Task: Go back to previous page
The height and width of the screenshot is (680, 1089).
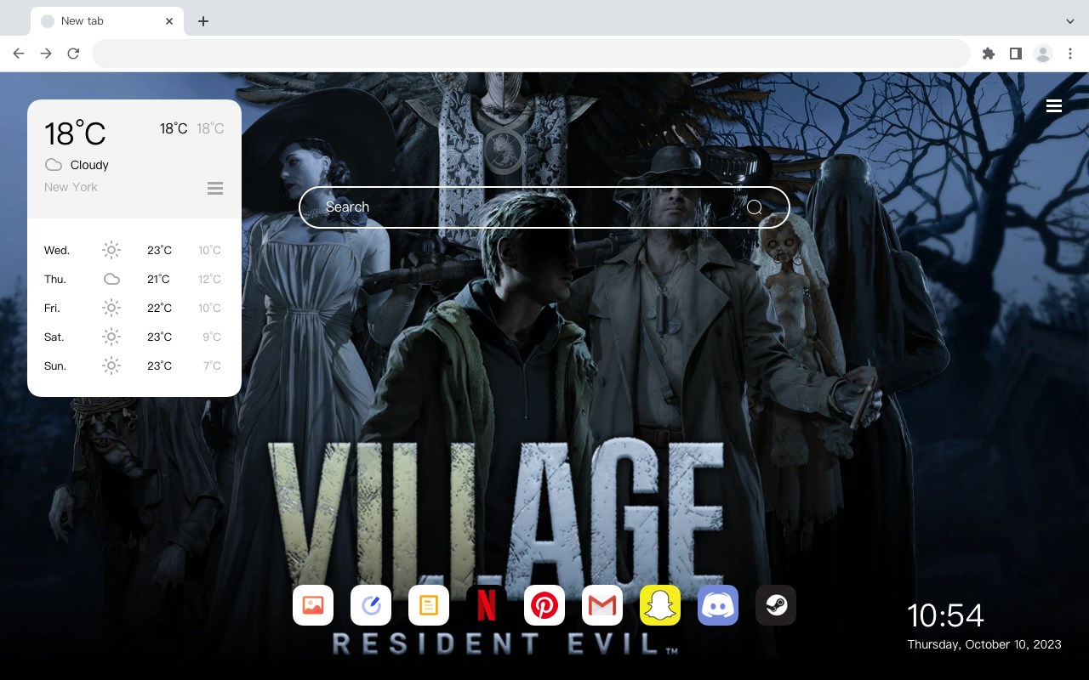Action: pos(19,54)
